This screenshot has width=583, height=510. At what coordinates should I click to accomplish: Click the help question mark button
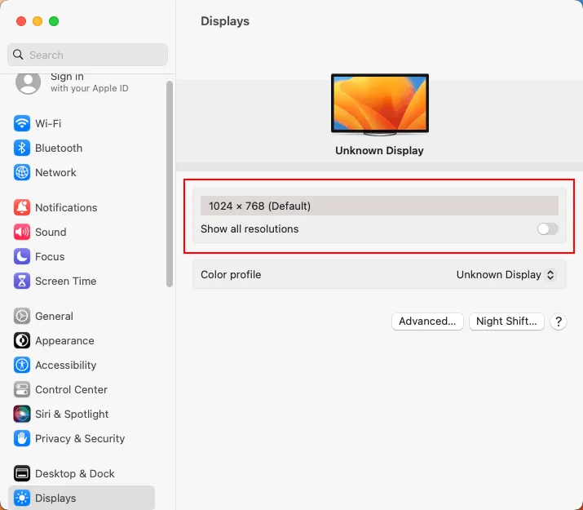[x=559, y=322]
